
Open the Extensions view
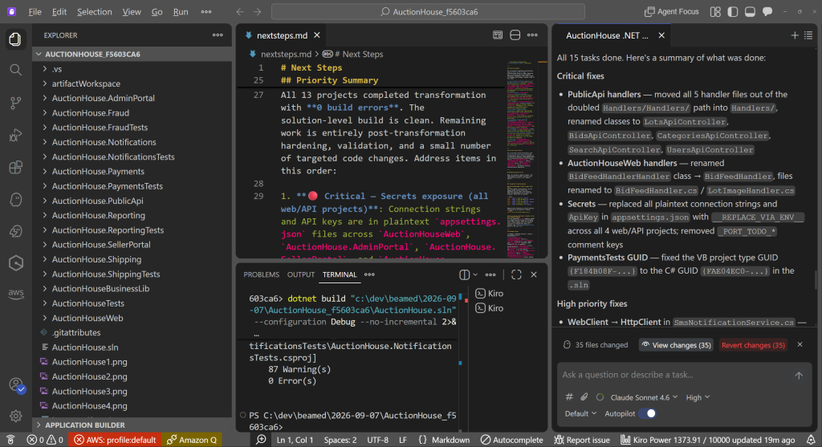click(15, 167)
